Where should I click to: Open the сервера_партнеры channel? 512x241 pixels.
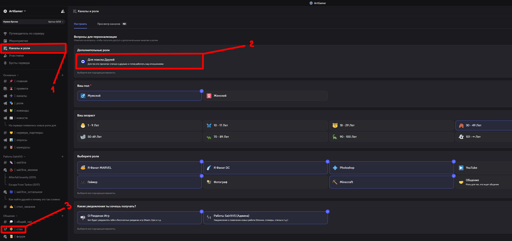[x=33, y=133]
